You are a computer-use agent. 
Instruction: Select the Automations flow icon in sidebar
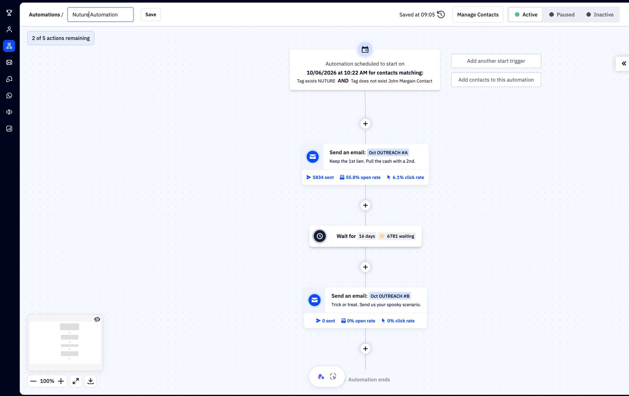(9, 46)
